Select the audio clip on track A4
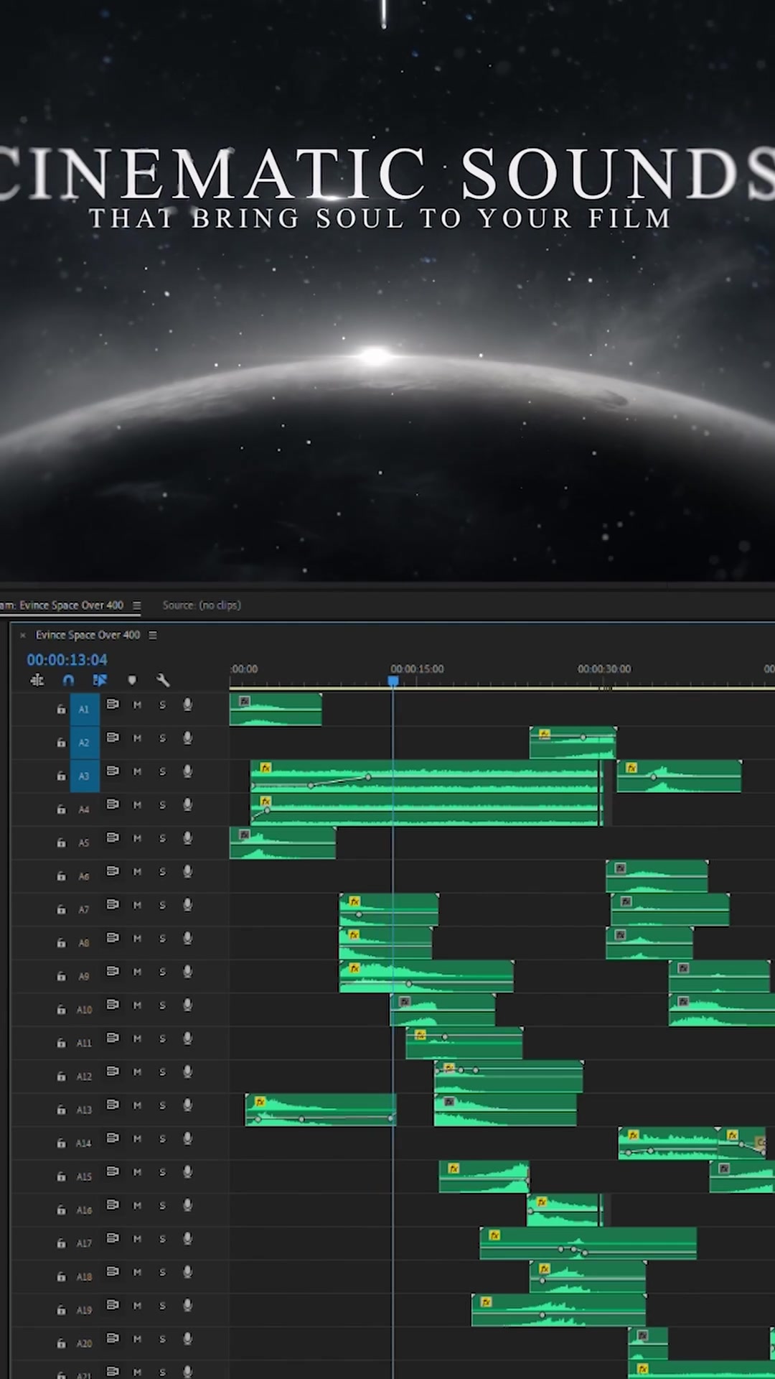This screenshot has height=1379, width=775. pos(426,809)
